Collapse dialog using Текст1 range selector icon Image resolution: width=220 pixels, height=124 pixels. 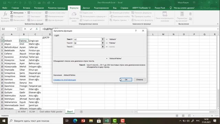coord(103,39)
